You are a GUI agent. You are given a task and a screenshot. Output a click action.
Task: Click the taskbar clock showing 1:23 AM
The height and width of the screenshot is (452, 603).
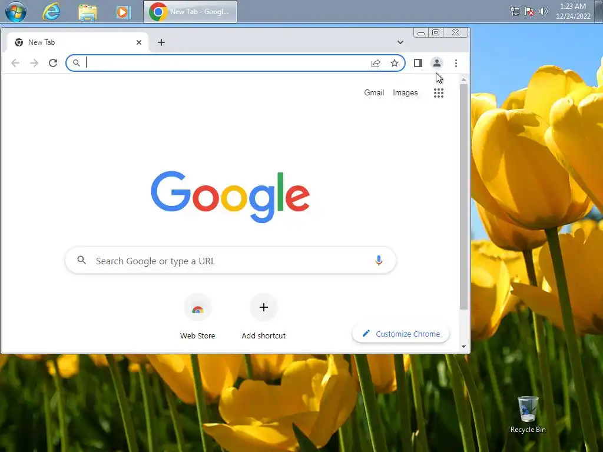click(573, 11)
